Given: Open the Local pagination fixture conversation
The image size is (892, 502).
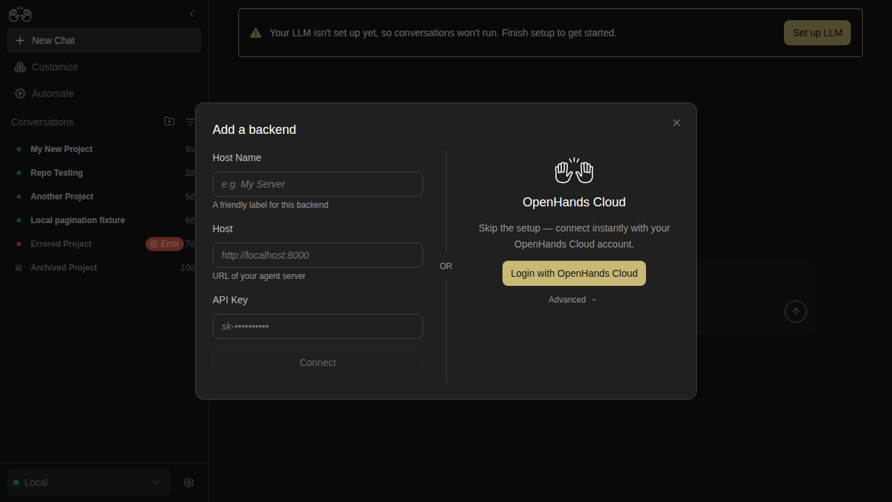Looking at the screenshot, I should tap(104, 220).
